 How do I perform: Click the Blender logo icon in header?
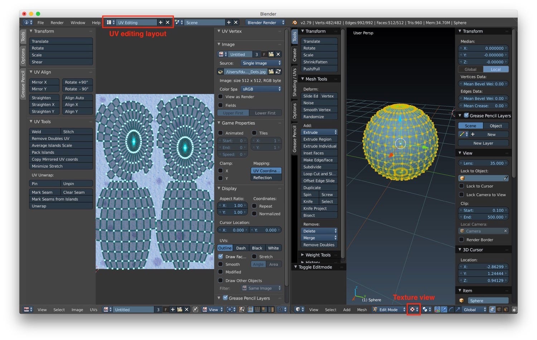pos(295,23)
